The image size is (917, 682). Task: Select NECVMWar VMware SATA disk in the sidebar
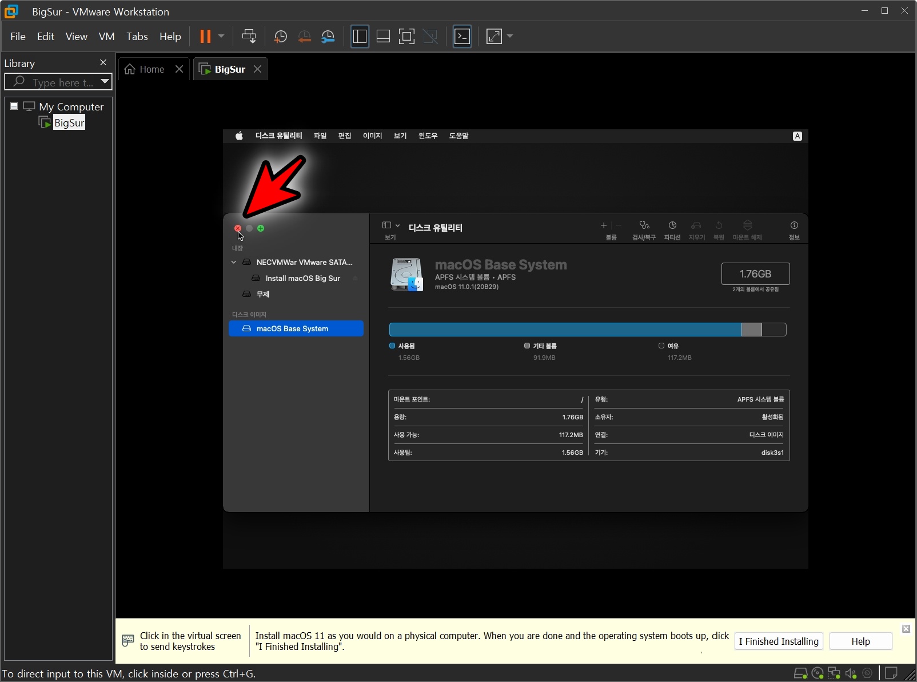296,262
